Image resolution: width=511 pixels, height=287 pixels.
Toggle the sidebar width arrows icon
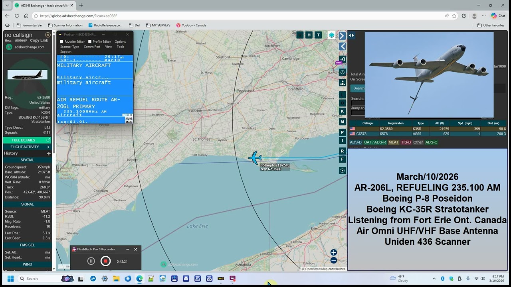(351, 35)
